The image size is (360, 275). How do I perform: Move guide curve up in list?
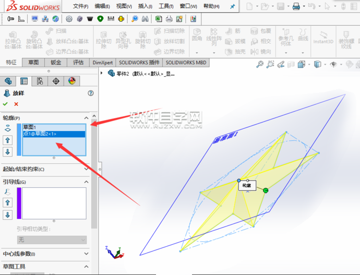tap(7, 203)
